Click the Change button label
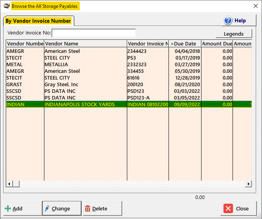The height and width of the screenshot is (219, 262). [61, 208]
